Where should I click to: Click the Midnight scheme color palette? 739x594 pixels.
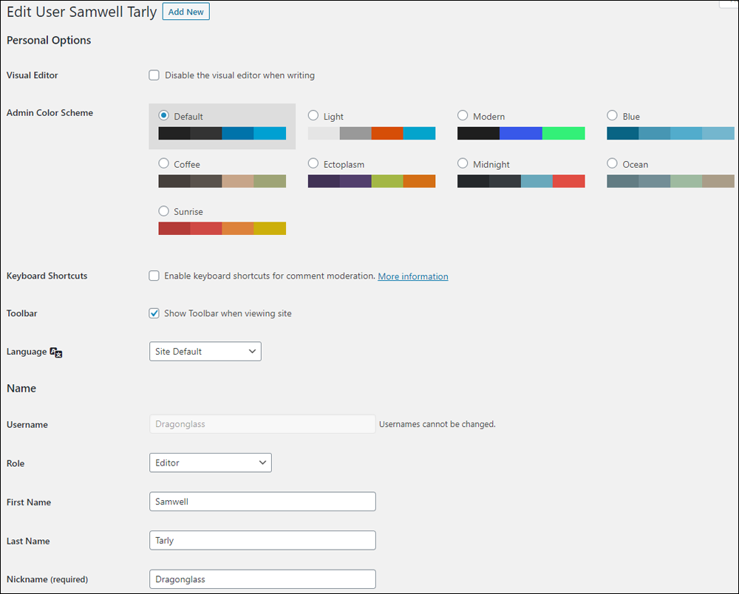click(x=521, y=181)
